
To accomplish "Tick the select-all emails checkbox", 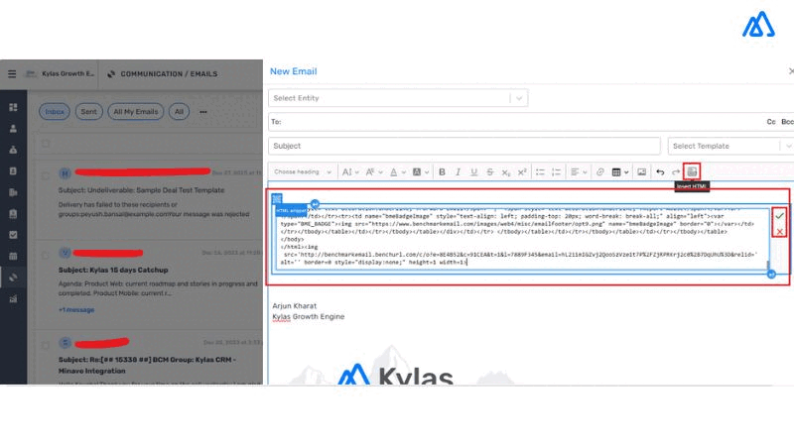I will (46, 144).
